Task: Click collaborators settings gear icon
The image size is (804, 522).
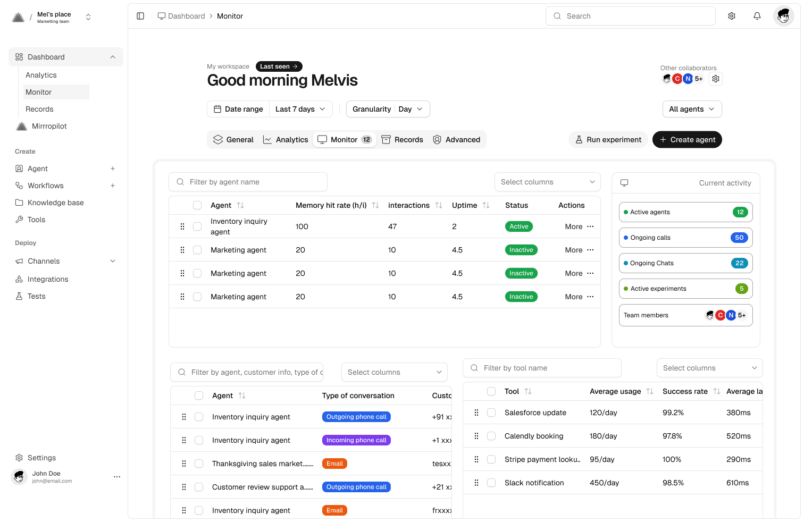Action: 716,79
